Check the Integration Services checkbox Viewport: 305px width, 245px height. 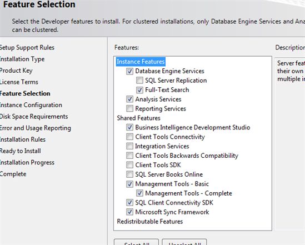click(x=130, y=146)
